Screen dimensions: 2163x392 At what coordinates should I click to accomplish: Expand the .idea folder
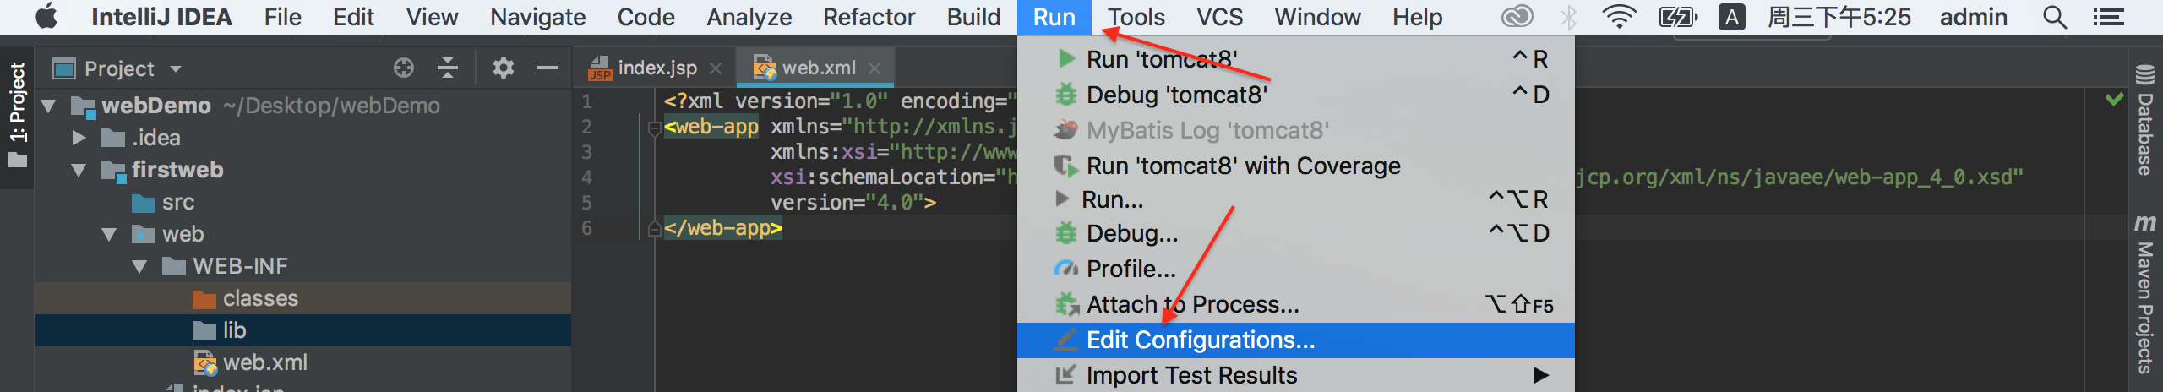[79, 138]
